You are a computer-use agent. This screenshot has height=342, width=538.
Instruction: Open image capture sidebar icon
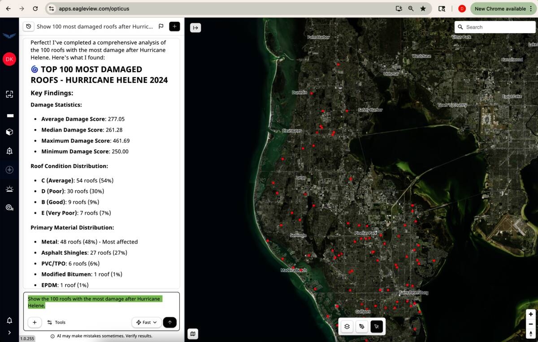(x=9, y=94)
